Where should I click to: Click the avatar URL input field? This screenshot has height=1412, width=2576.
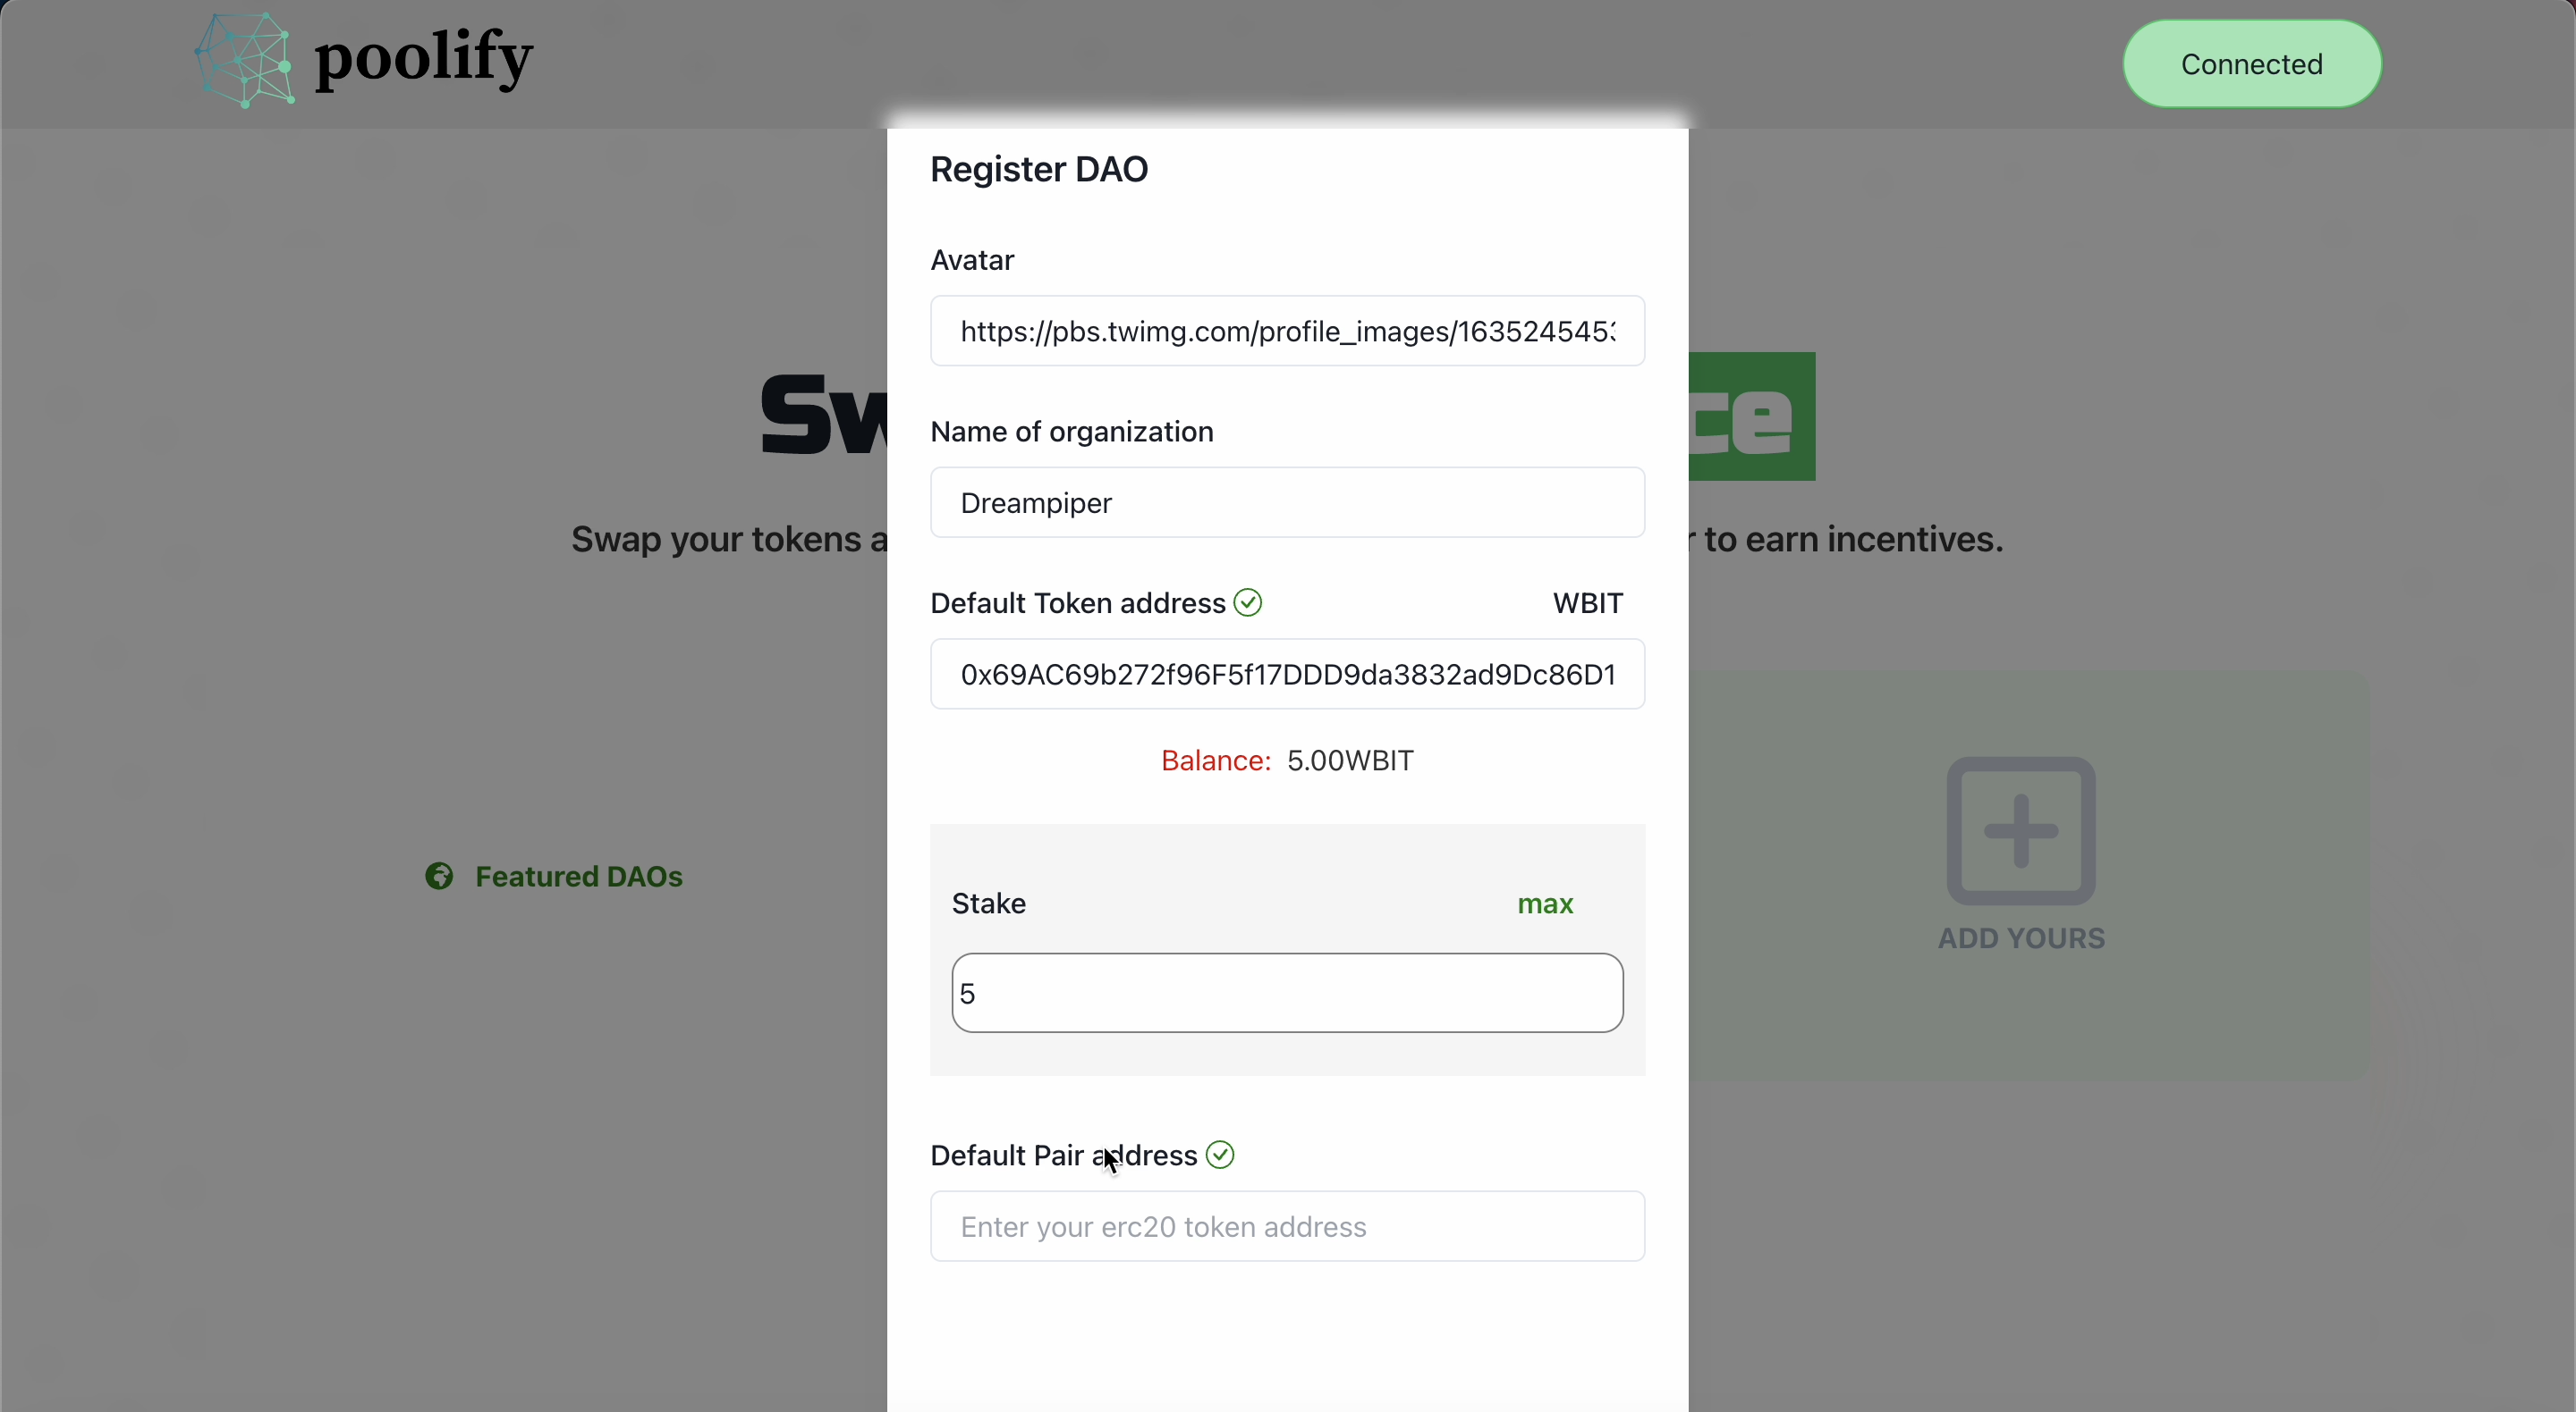pos(1287,332)
